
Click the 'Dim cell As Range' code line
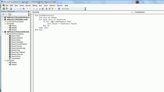pos(48,18)
